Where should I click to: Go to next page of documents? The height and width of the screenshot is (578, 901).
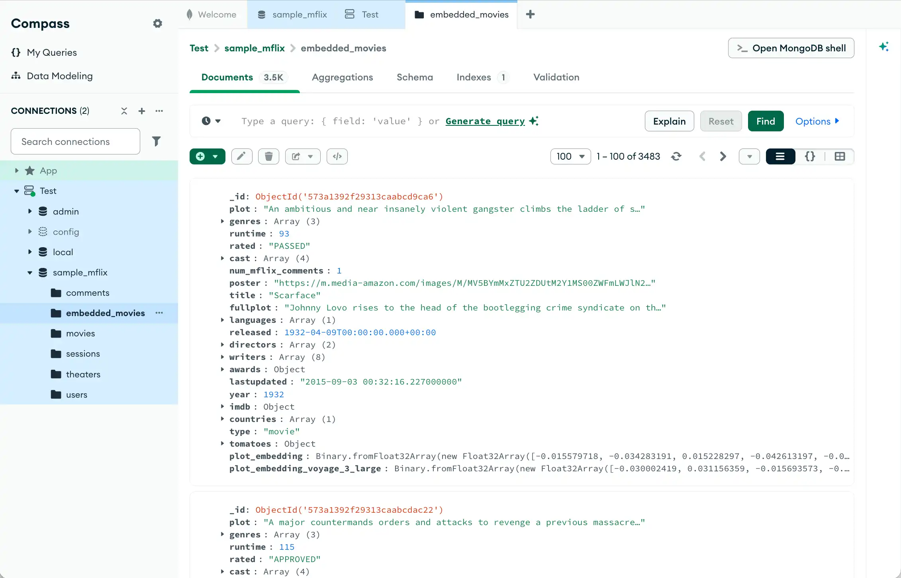pos(723,156)
